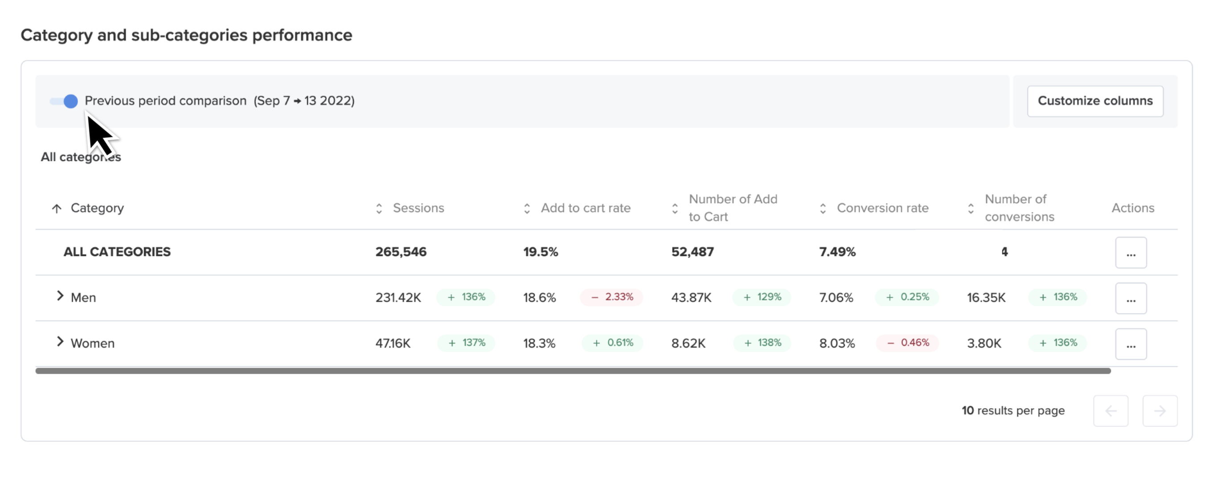Change the 10 results per page setting

(1013, 411)
